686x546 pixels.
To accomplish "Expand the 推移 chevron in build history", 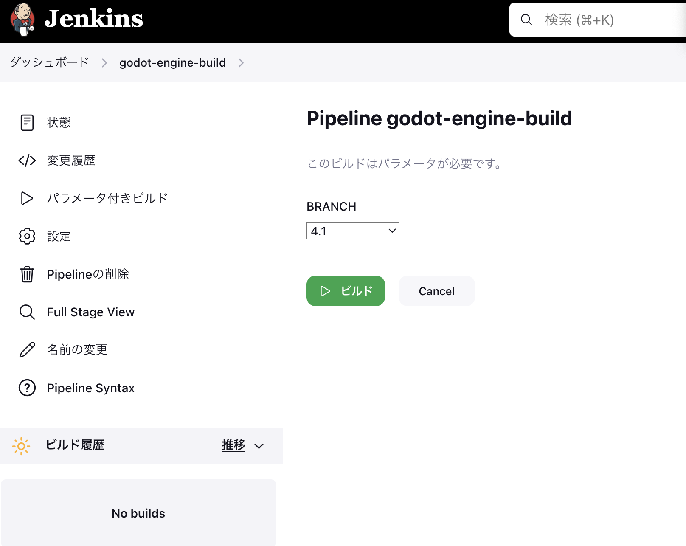I will 259,446.
